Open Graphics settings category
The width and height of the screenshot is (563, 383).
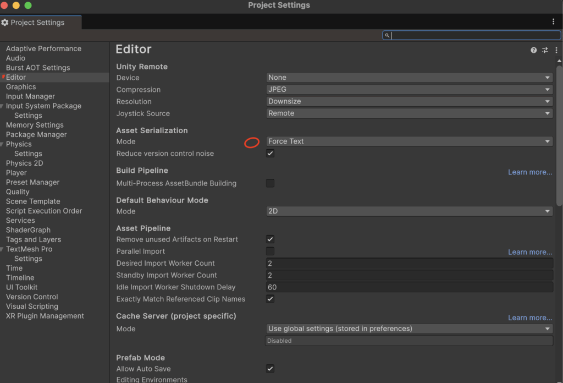[21, 86]
